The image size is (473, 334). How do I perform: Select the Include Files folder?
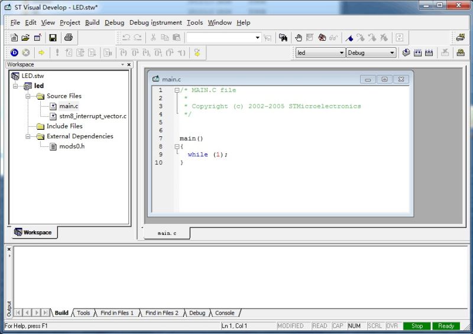pyautogui.click(x=64, y=126)
